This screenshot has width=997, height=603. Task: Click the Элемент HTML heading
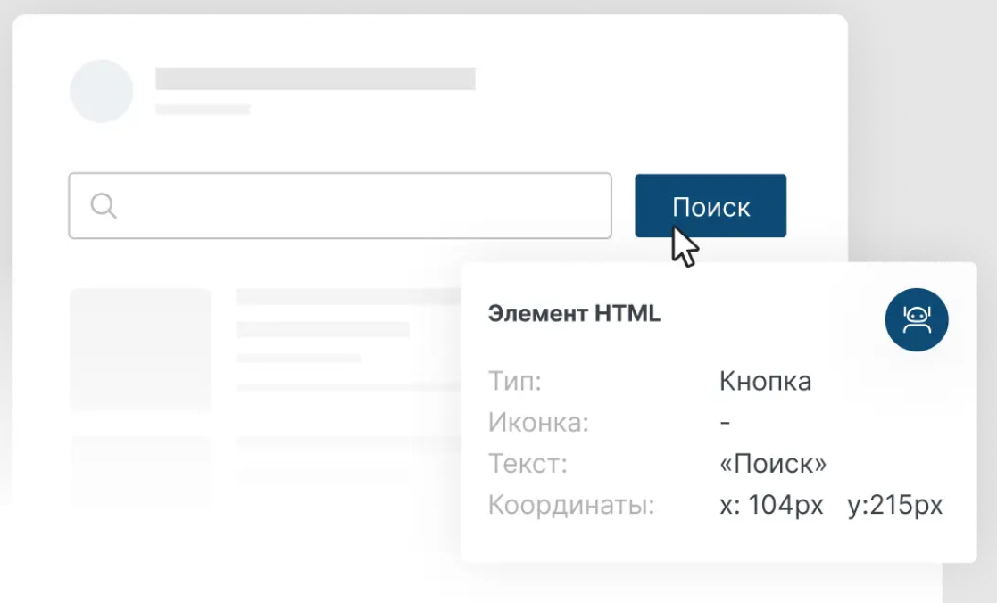pyautogui.click(x=574, y=314)
